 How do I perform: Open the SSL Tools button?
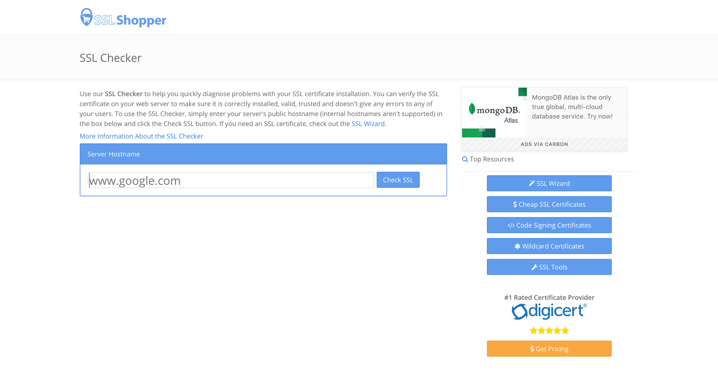coord(549,267)
